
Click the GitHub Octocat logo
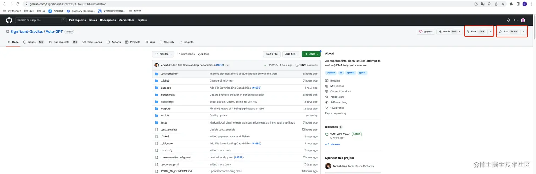click(9, 20)
